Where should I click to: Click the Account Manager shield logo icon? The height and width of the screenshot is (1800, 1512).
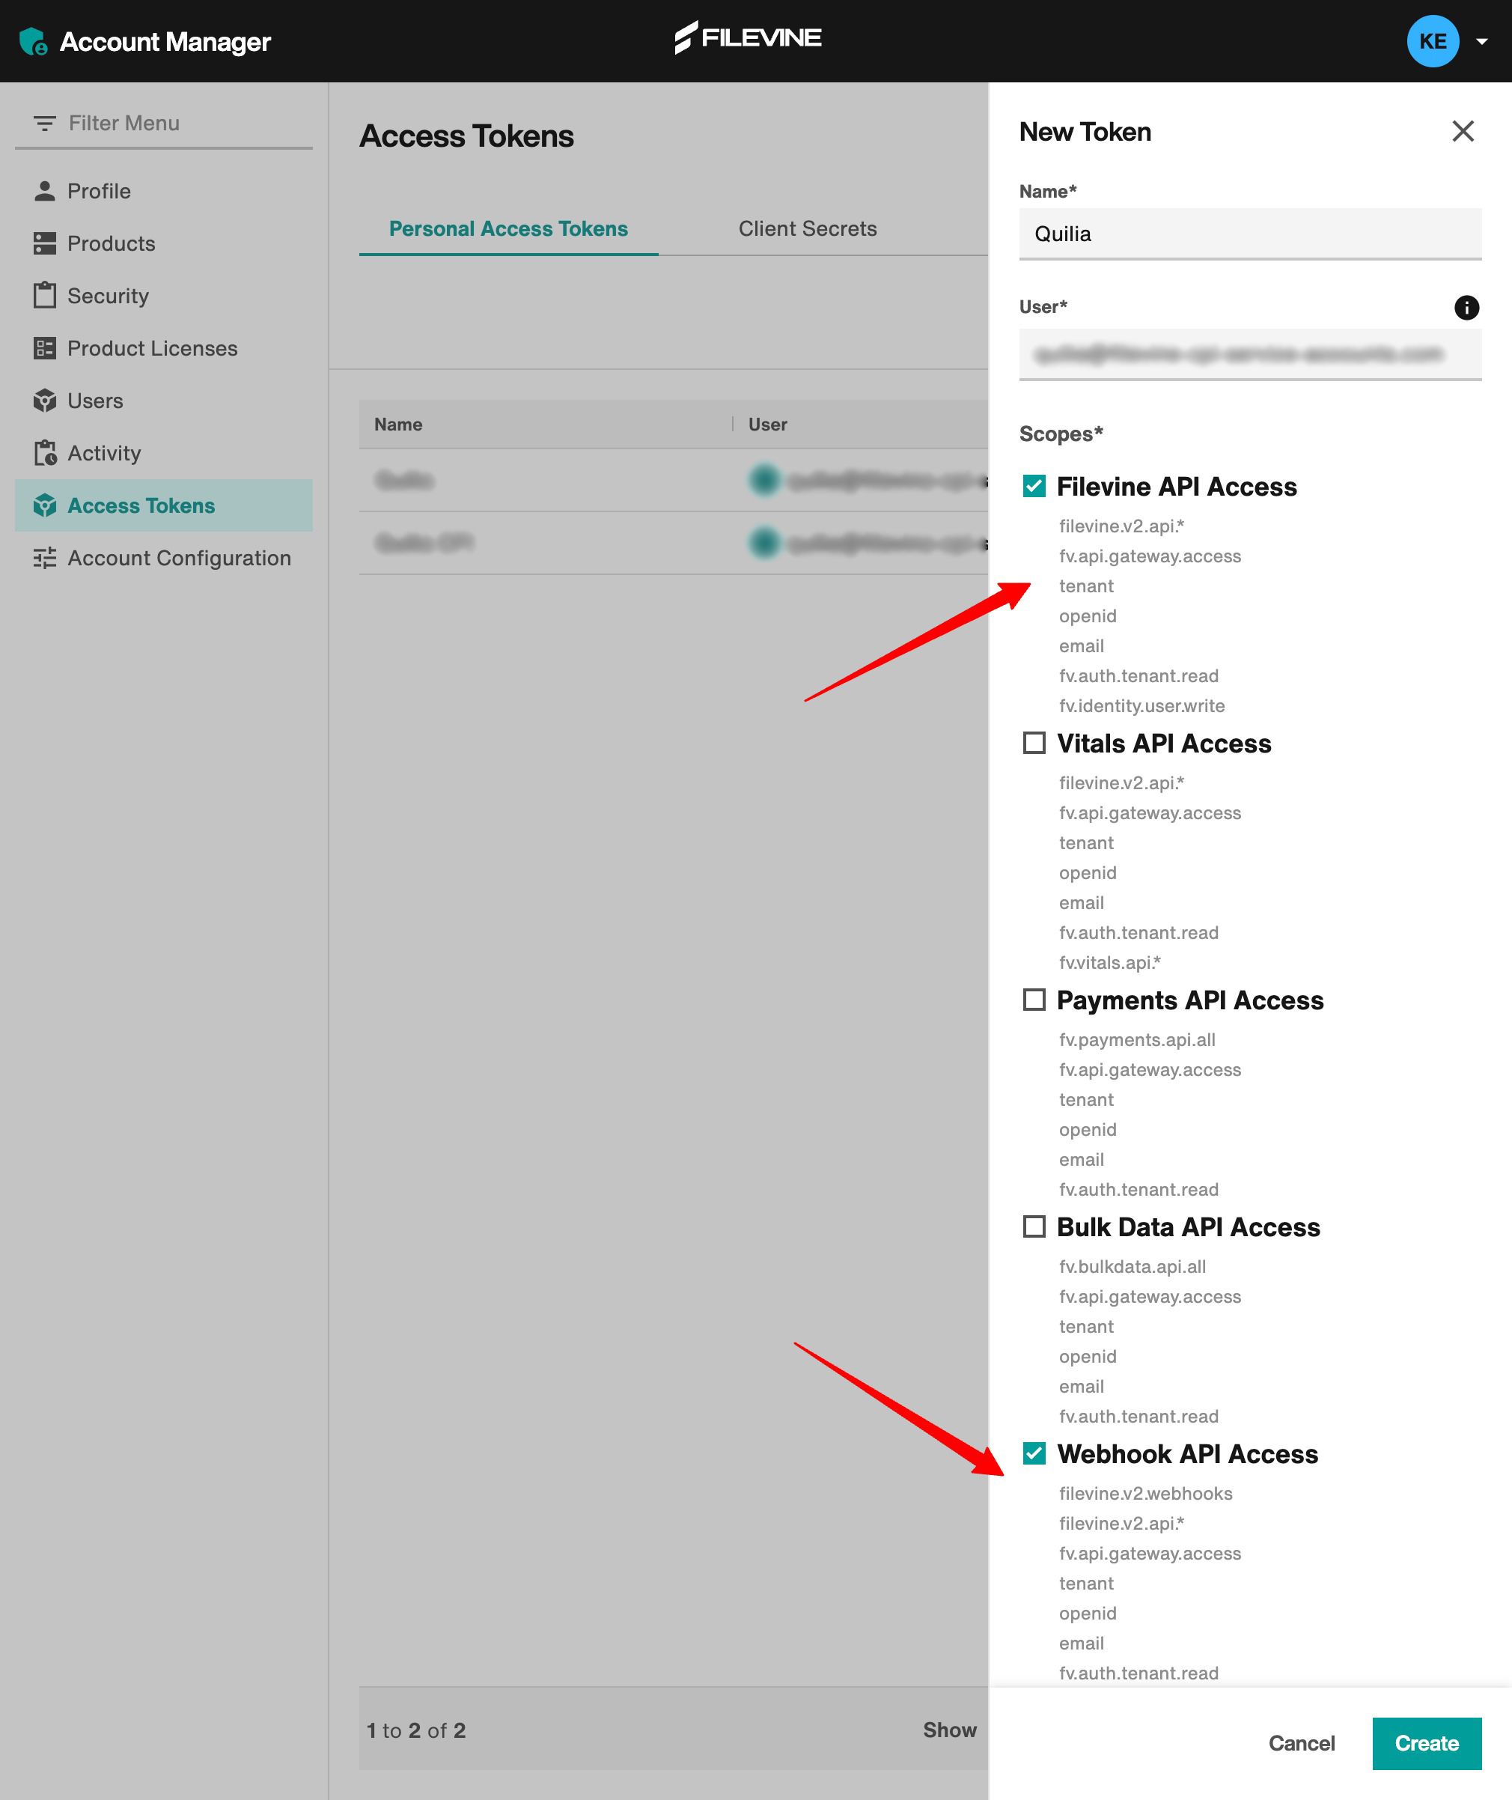pyautogui.click(x=33, y=41)
